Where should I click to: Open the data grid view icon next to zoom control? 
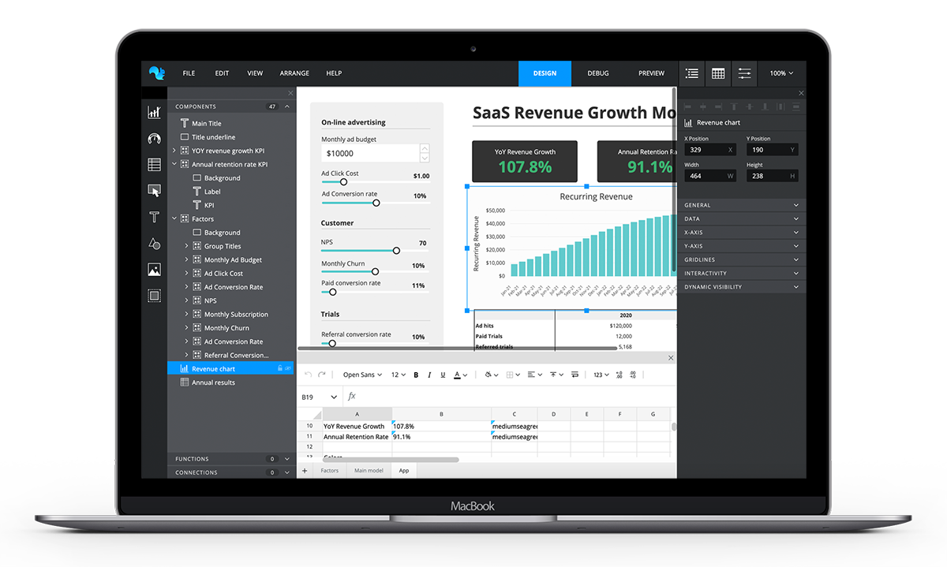point(718,73)
